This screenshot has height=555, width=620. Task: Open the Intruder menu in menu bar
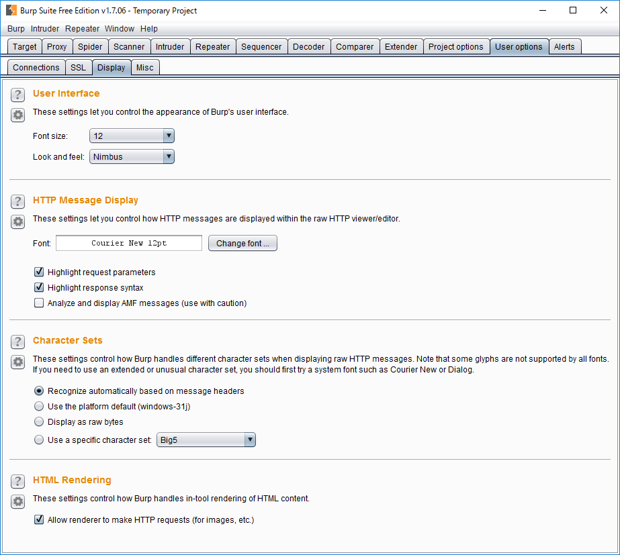click(45, 29)
